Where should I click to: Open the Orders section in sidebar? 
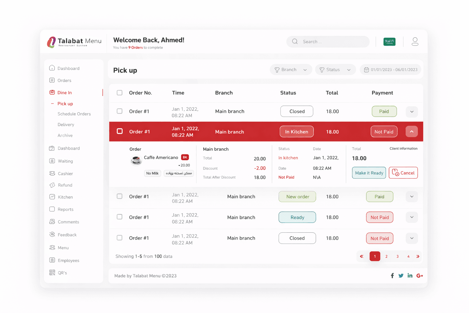coord(64,80)
